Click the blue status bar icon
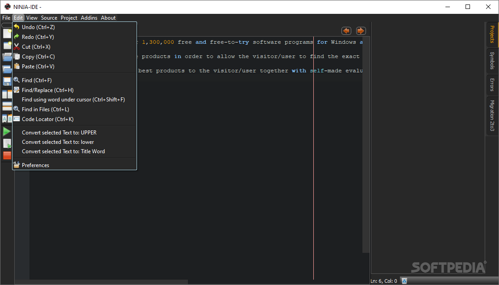The image size is (499, 285). (x=404, y=281)
